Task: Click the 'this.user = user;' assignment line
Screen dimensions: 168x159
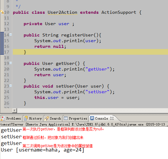Action: 57,97
